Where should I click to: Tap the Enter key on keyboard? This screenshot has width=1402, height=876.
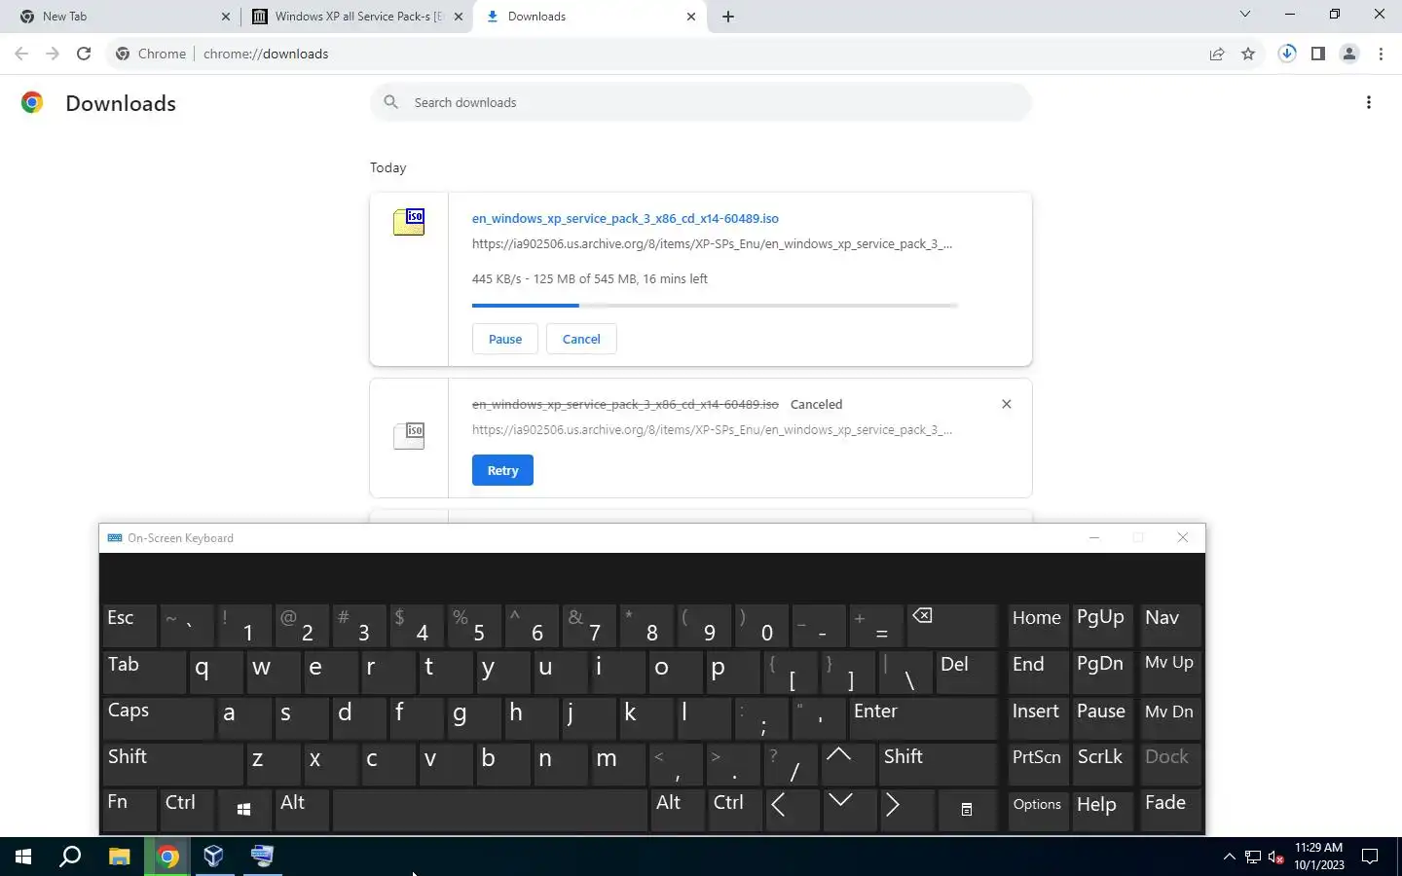pyautogui.click(x=922, y=717)
